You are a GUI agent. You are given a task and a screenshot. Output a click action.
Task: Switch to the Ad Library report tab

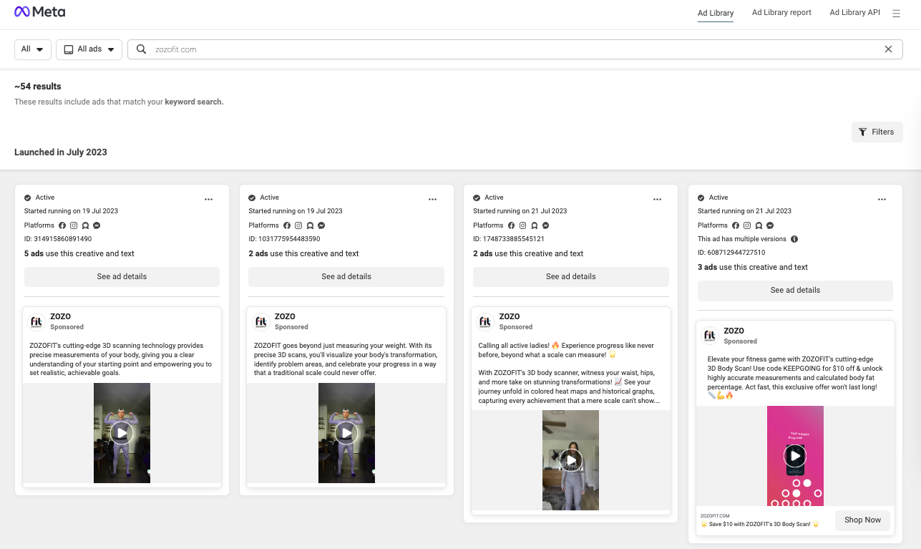pyautogui.click(x=781, y=12)
